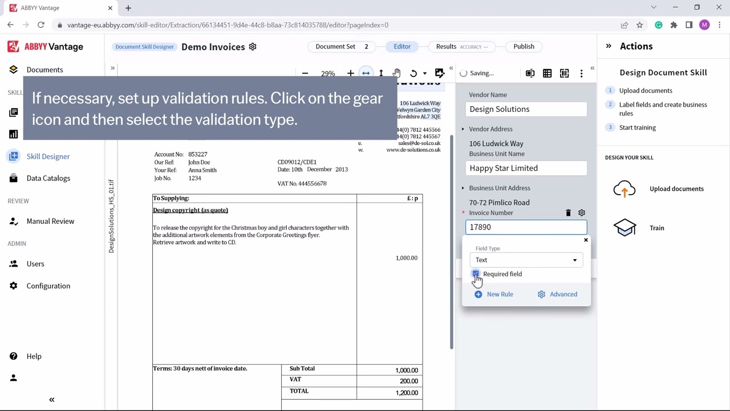Viewport: 730px width, 411px height.
Task: Open the rotate options dropdown arrow
Action: (424, 73)
